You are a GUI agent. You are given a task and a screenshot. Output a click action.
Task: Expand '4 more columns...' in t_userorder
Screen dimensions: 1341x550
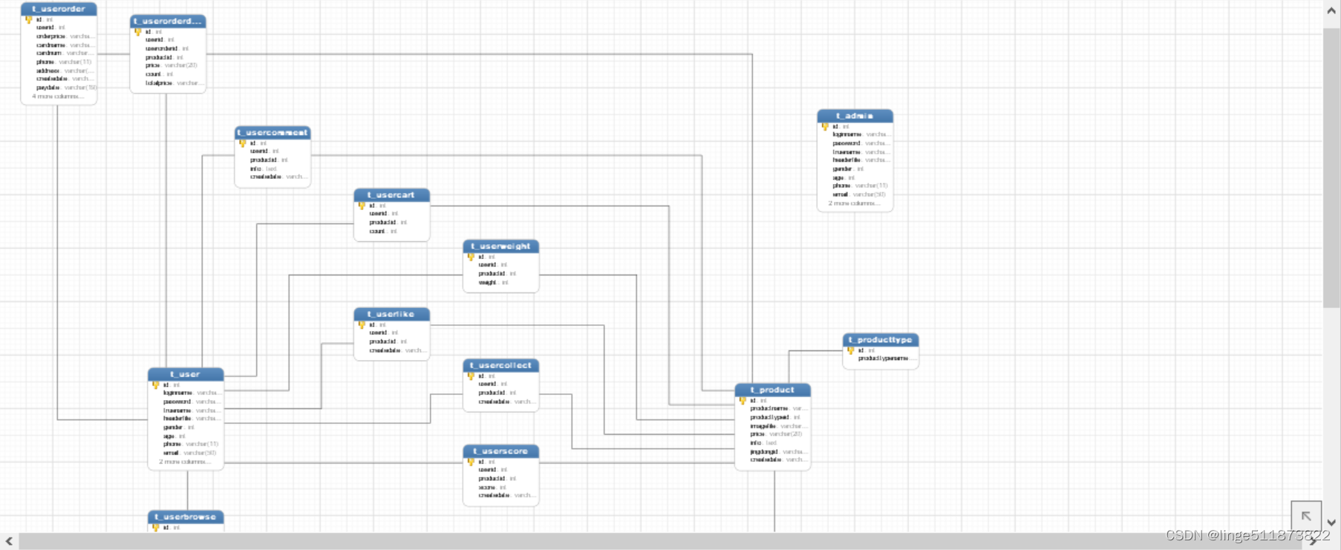pos(57,96)
